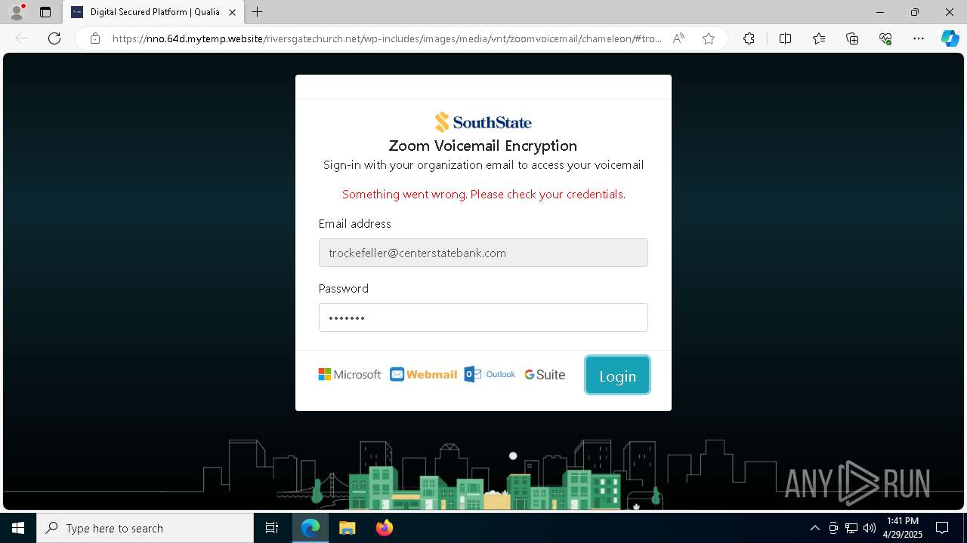
Task: Open Microsoft Edge from taskbar
Action: pyautogui.click(x=310, y=528)
